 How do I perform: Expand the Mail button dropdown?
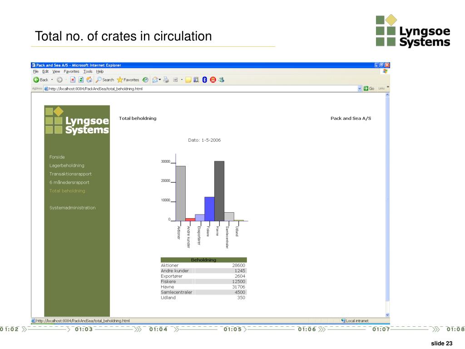pyautogui.click(x=160, y=80)
